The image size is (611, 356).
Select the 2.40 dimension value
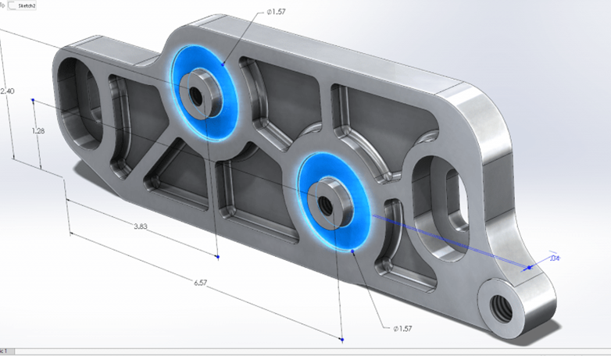coord(7,91)
